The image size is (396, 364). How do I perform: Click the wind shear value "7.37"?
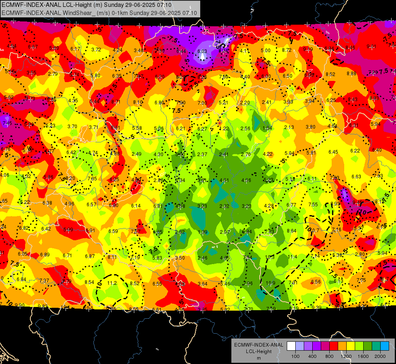click(x=44, y=280)
